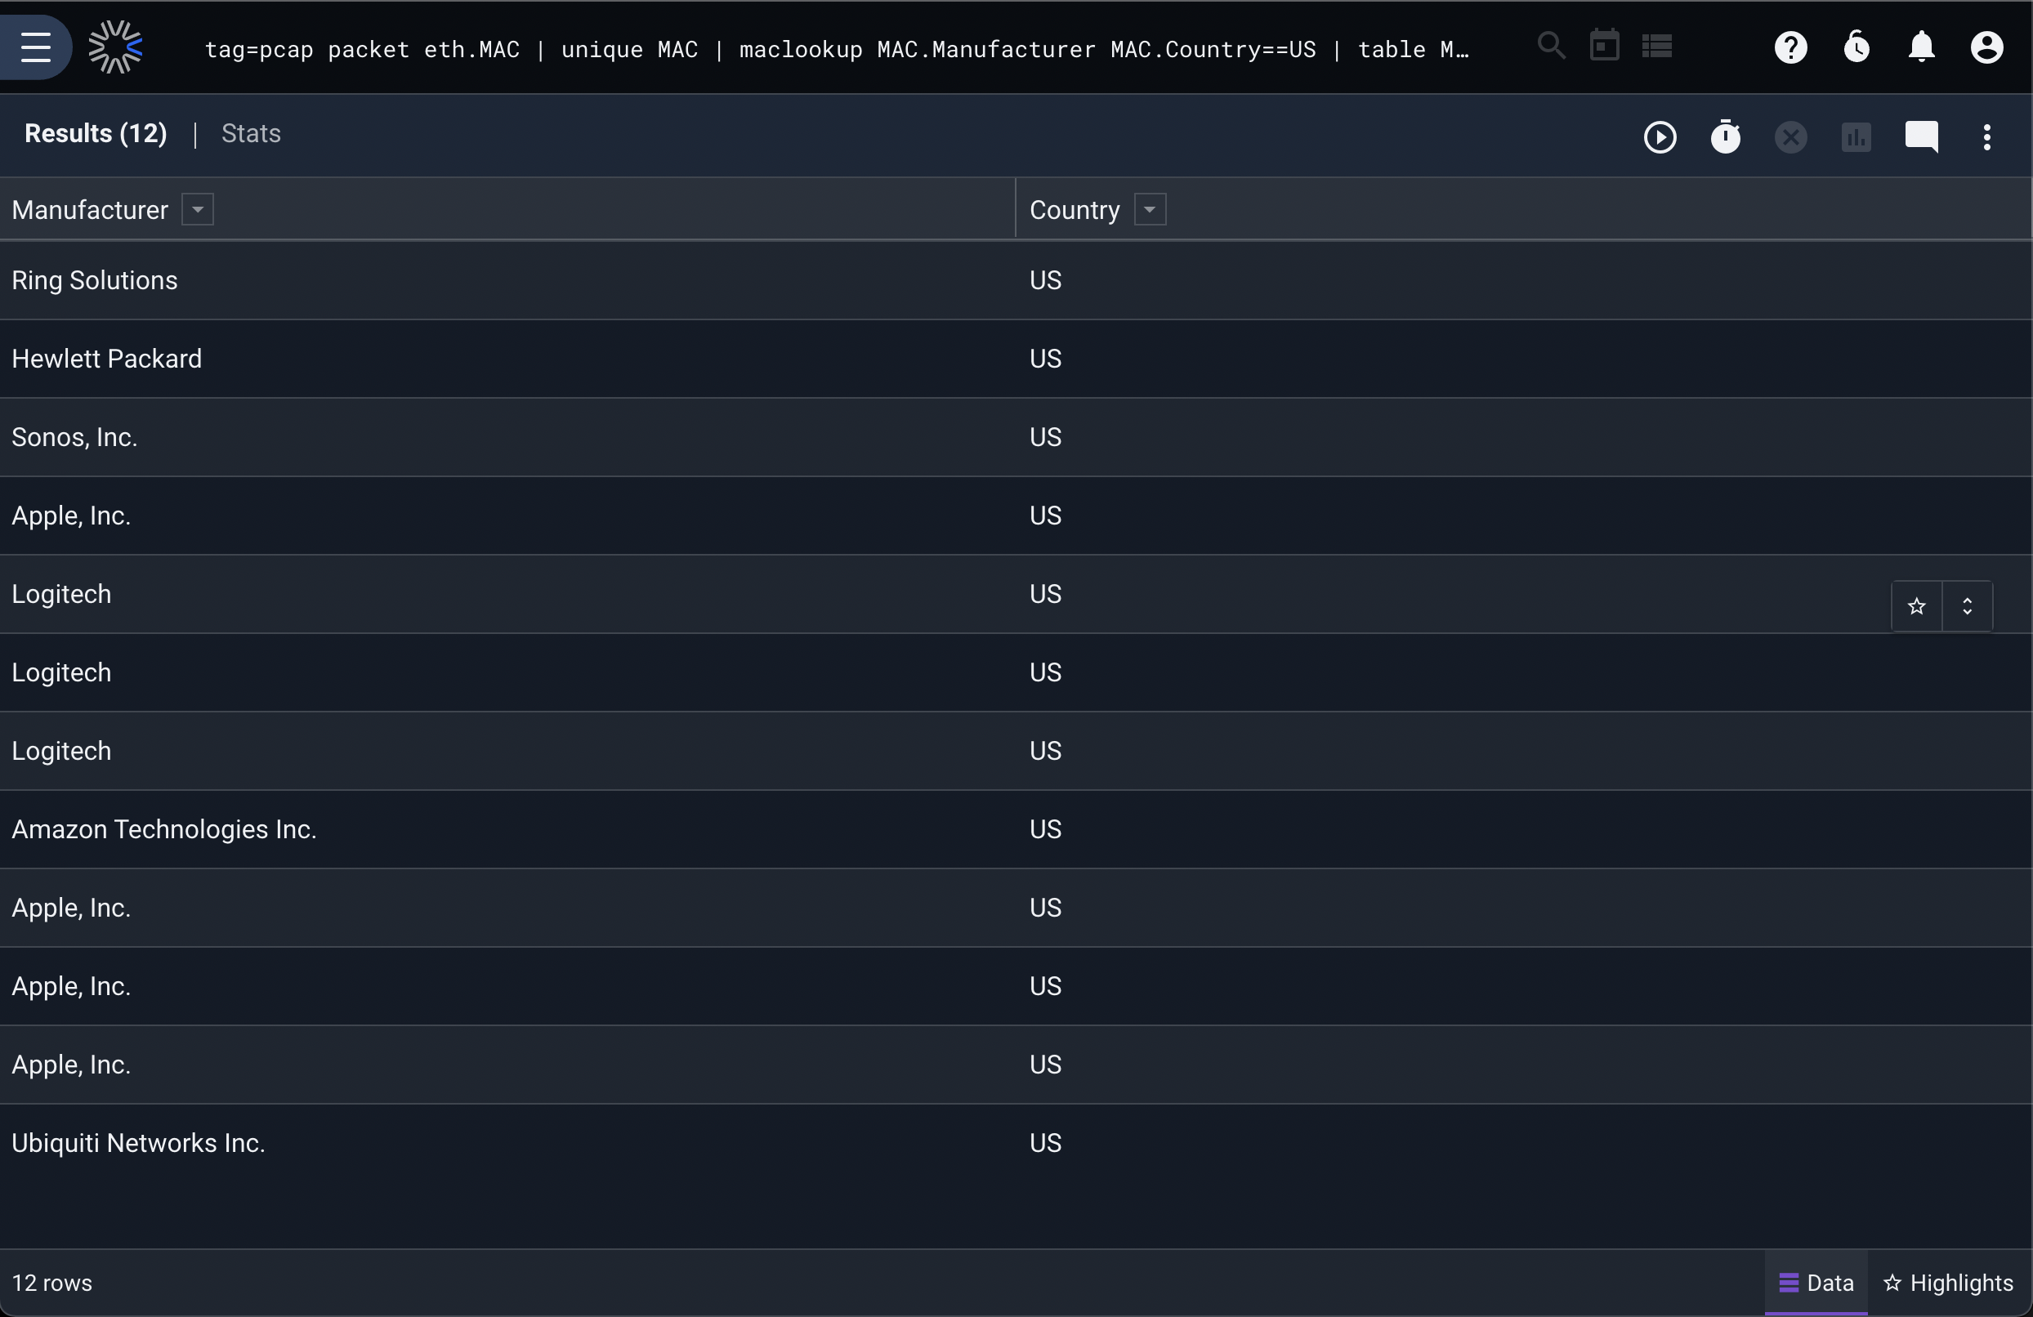This screenshot has width=2033, height=1317.
Task: Click into the search query field
Action: (x=837, y=50)
